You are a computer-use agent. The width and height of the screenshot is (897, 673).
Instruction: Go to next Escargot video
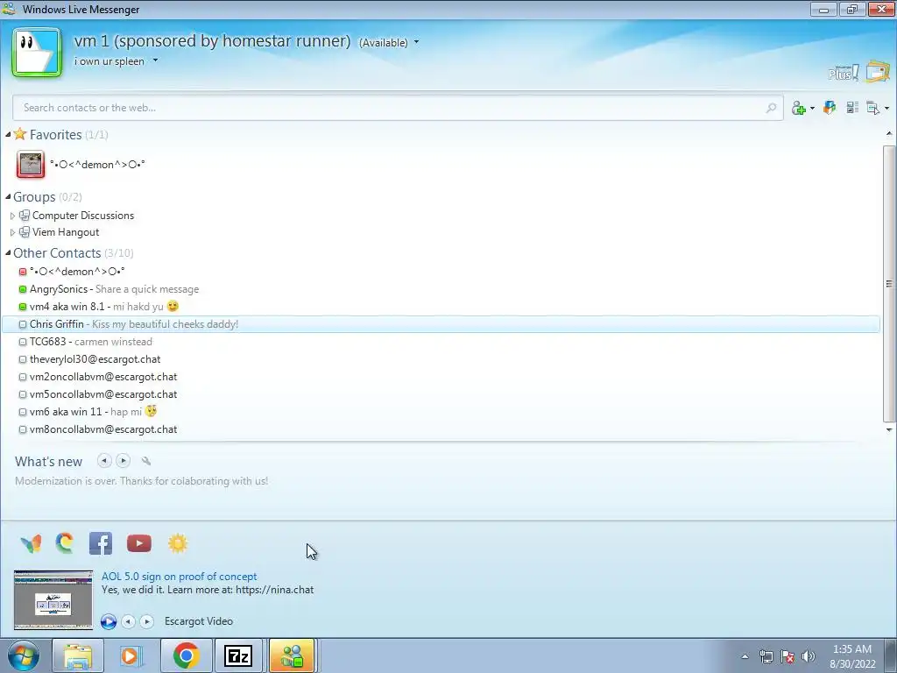(x=147, y=621)
